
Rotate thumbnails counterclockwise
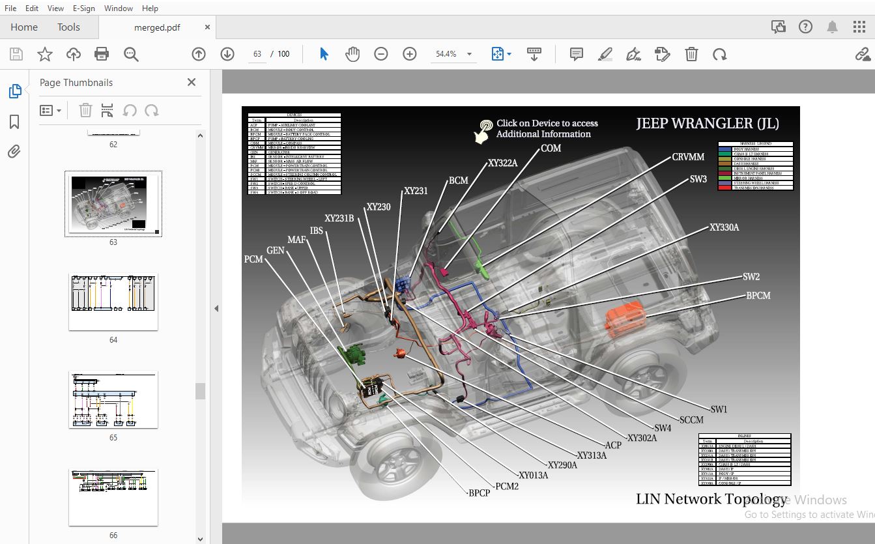[x=130, y=110]
